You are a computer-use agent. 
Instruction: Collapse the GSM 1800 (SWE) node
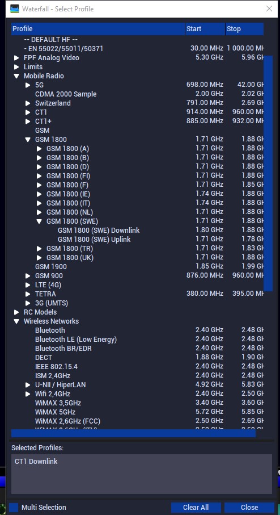point(39,221)
